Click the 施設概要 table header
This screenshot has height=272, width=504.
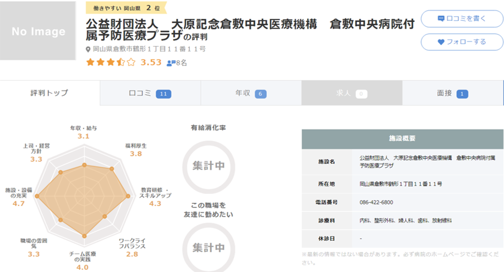402,138
